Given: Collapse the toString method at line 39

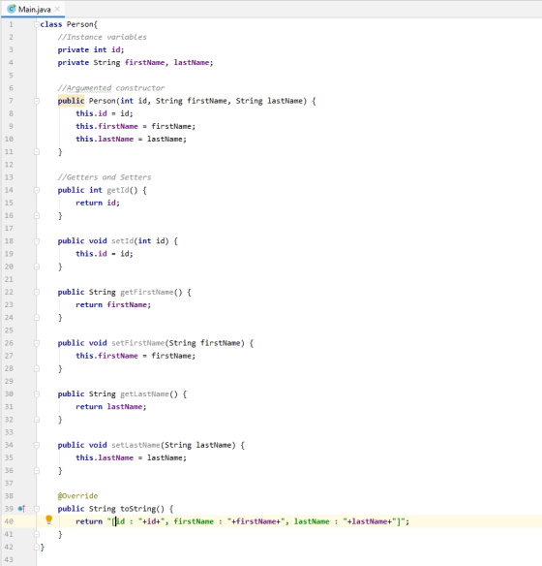Looking at the screenshot, I should click(37, 509).
